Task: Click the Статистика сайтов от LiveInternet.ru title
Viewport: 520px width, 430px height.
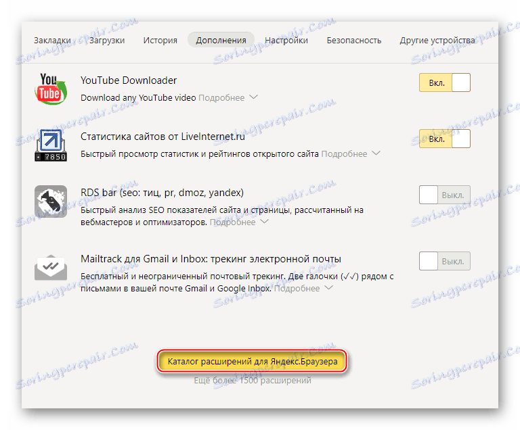Action: click(162, 137)
